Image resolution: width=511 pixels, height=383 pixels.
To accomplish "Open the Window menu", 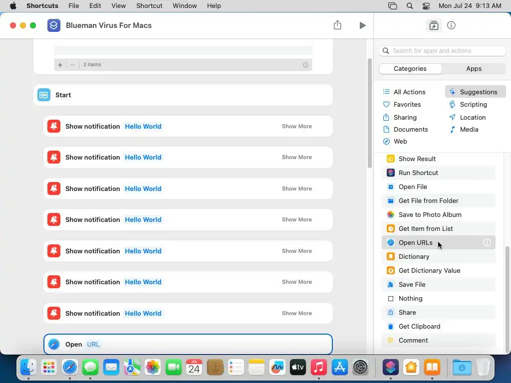I will (x=185, y=6).
